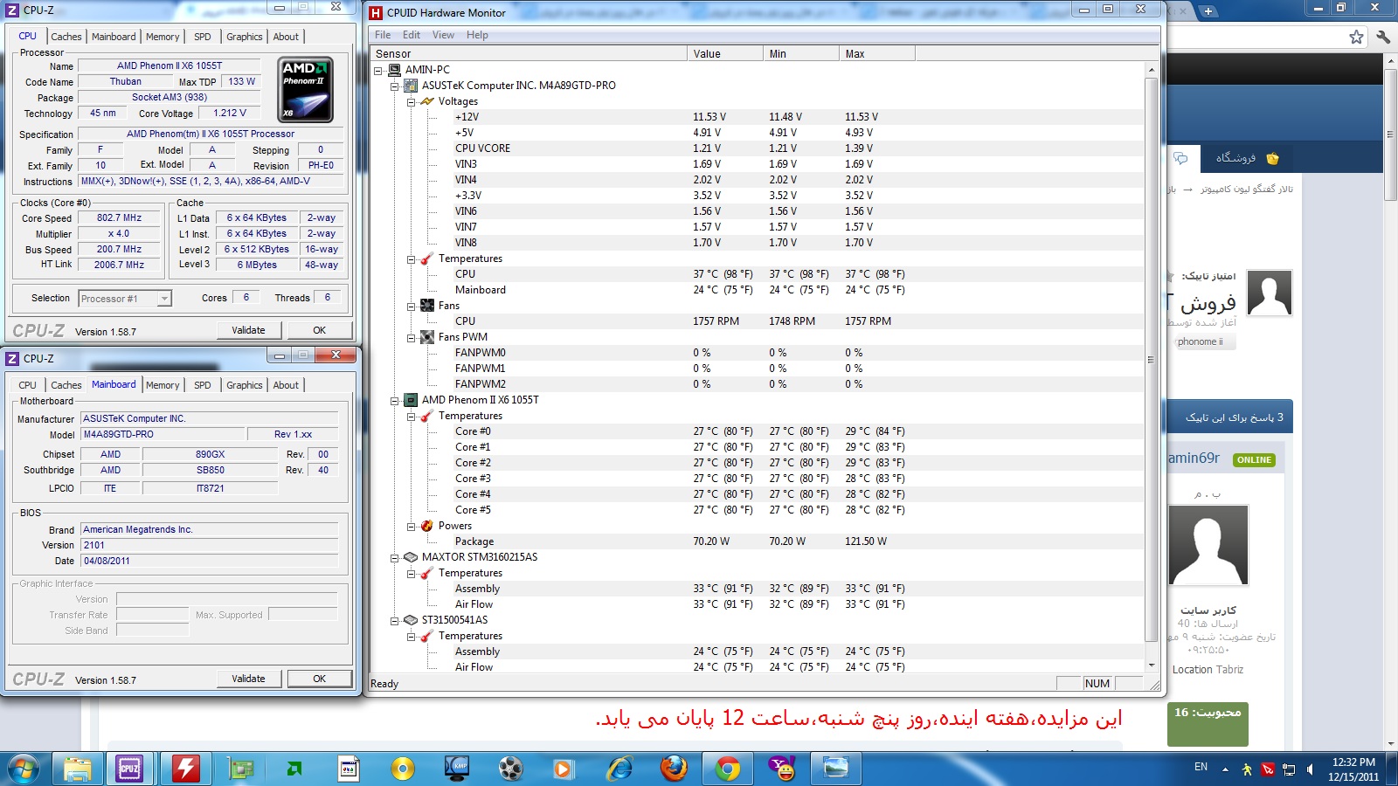This screenshot has height=786, width=1398.
Task: Click the browser wrench settings icon
Action: click(x=1383, y=37)
